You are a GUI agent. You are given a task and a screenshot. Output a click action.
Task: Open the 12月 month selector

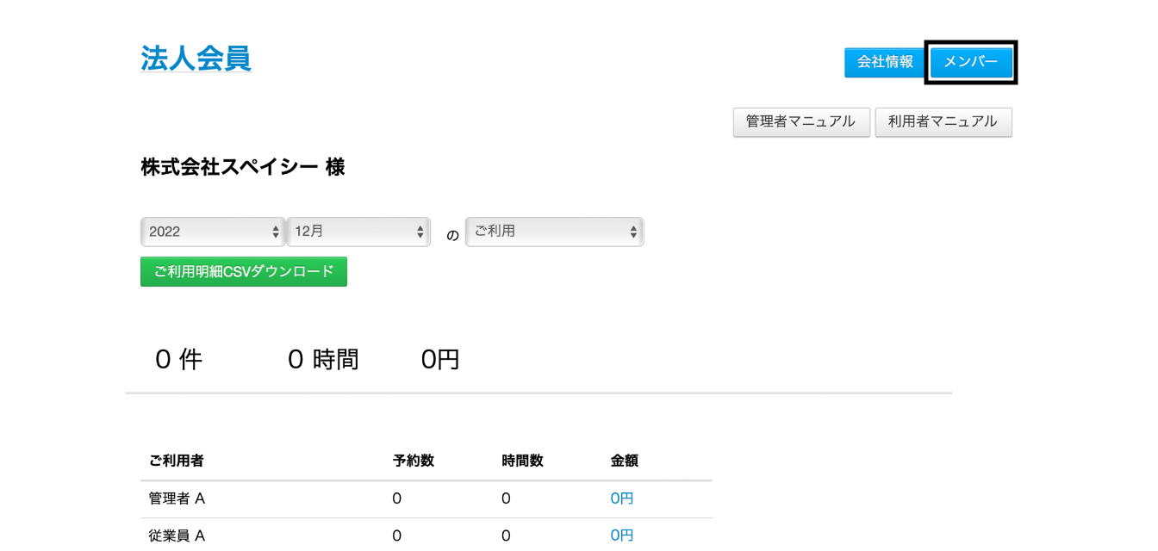point(358,232)
